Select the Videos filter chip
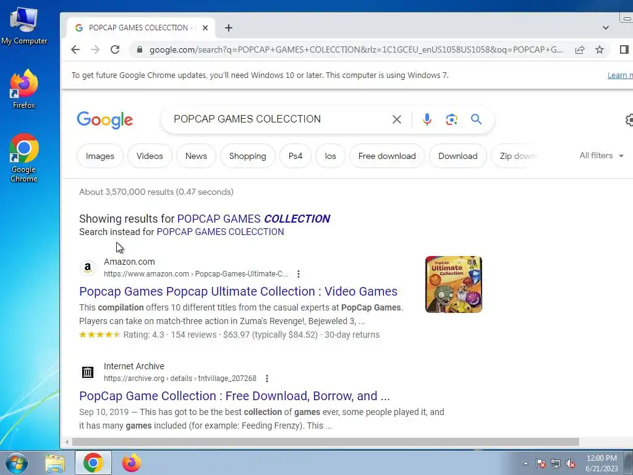Screen dimensions: 633x475 point(150,156)
